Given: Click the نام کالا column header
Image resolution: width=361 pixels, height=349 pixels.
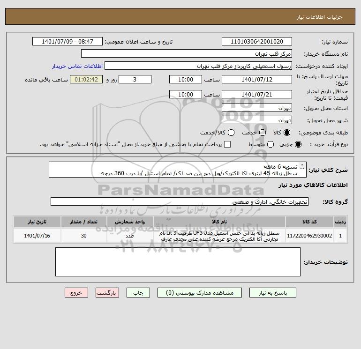Looking at the screenshot, I should click(x=219, y=222).
